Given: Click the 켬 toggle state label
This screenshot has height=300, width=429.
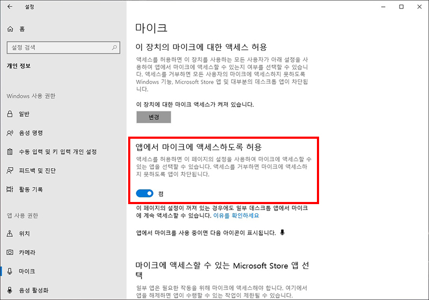Looking at the screenshot, I should click(x=161, y=194).
